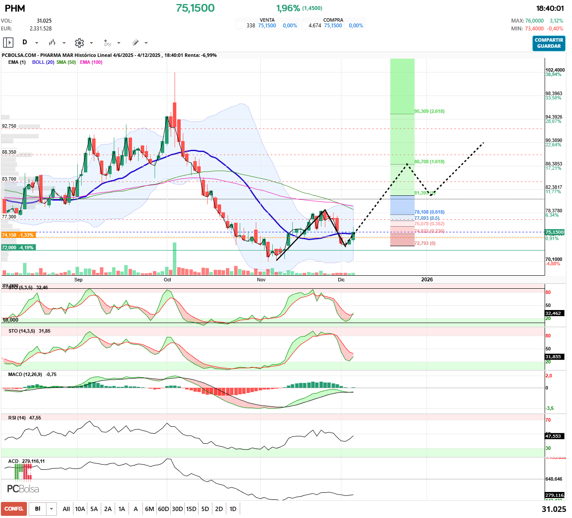Select the 6M time range
Viewport: 572px width, 518px height.
(x=149, y=509)
